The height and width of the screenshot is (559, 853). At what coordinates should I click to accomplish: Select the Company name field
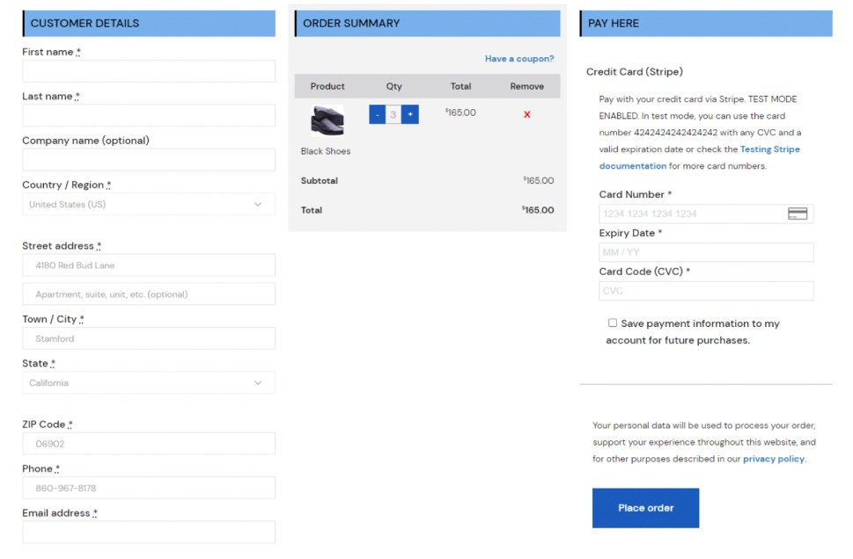click(x=148, y=160)
